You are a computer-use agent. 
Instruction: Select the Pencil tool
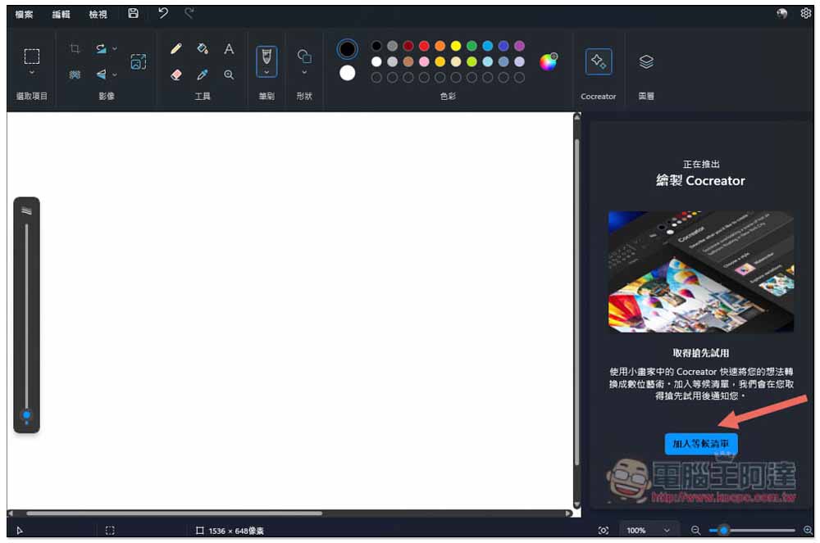(x=176, y=49)
